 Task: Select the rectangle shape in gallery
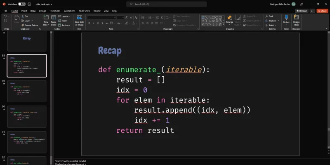(213, 17)
